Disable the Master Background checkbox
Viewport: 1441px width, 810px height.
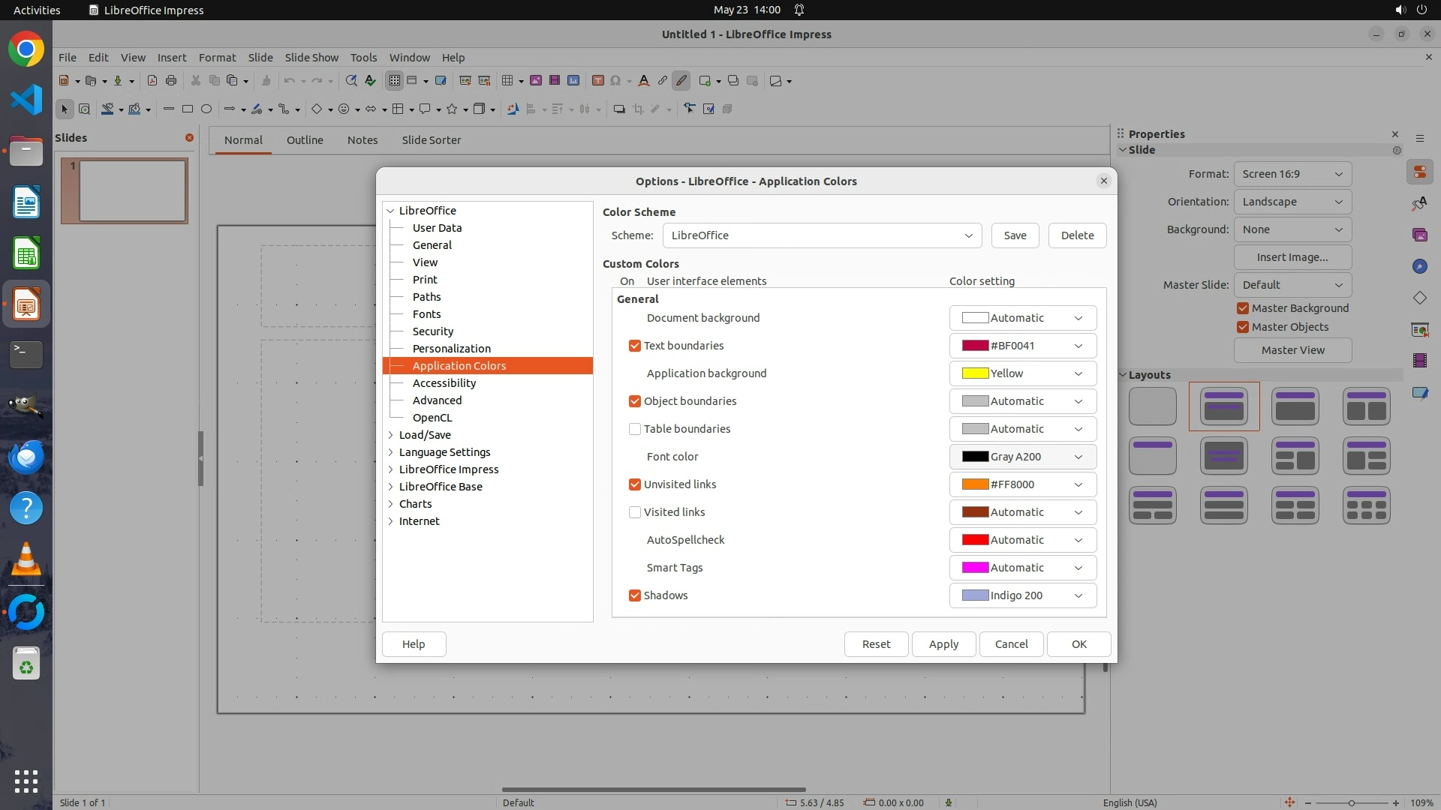[x=1243, y=308]
